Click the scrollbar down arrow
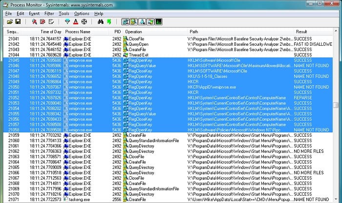This screenshot has height=203, width=342. coord(336,199)
